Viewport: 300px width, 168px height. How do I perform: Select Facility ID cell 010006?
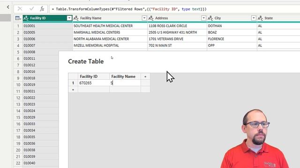click(47, 39)
